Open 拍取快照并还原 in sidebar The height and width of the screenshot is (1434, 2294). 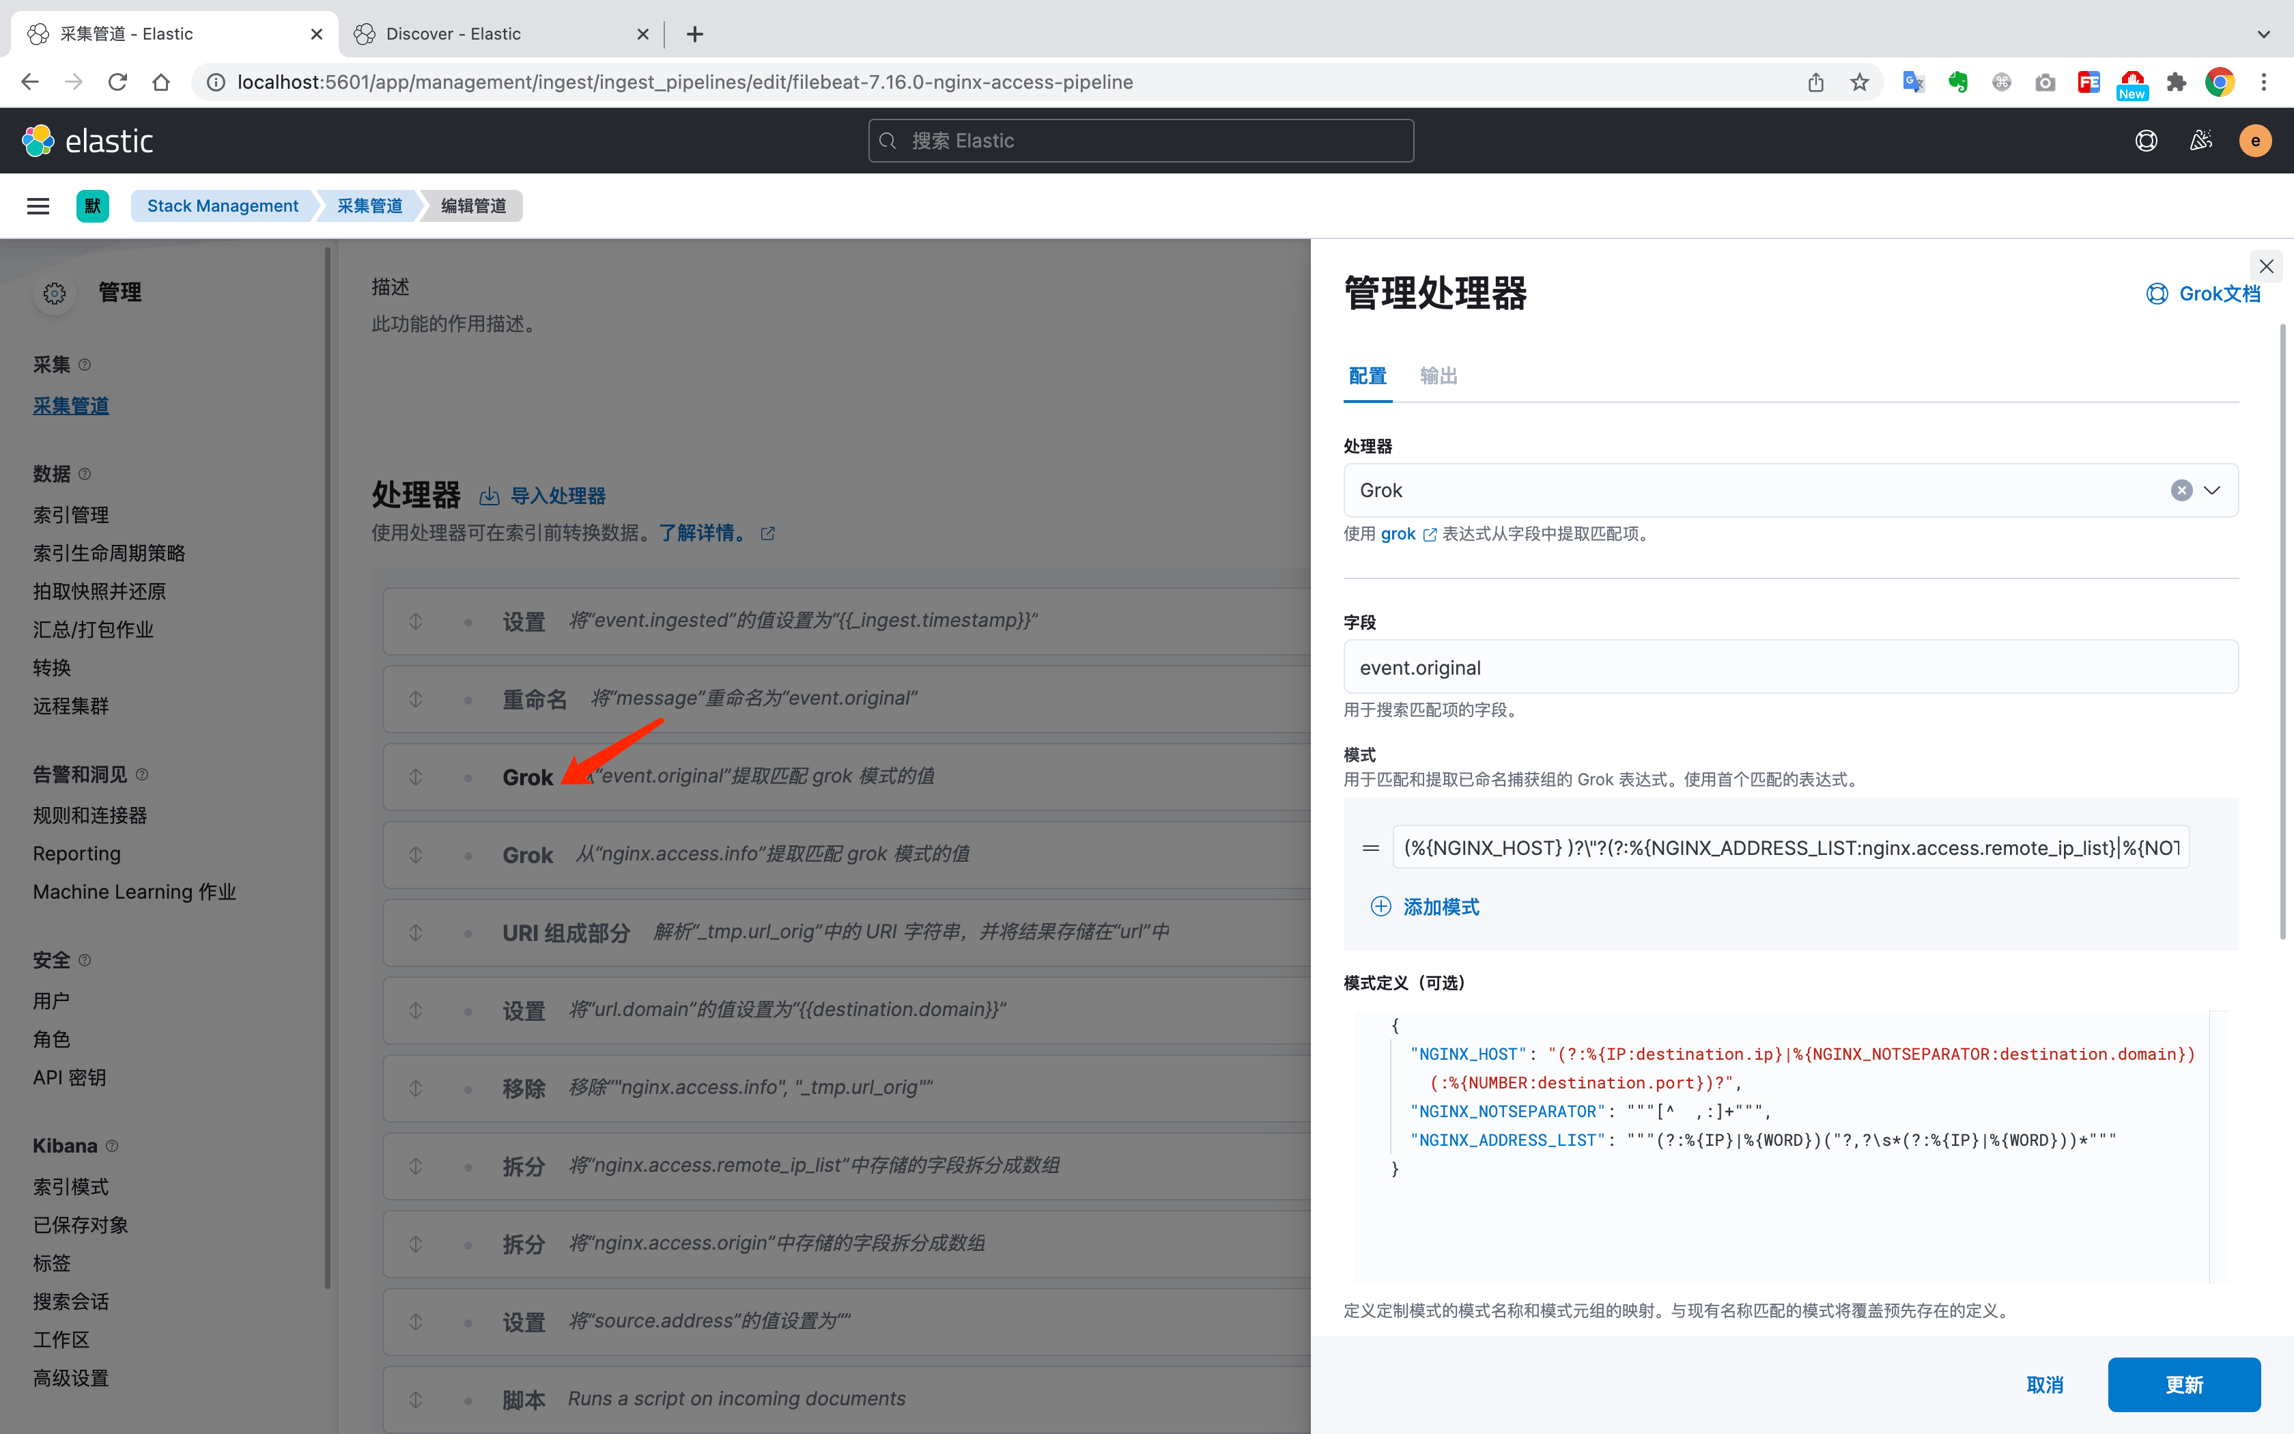click(x=100, y=592)
